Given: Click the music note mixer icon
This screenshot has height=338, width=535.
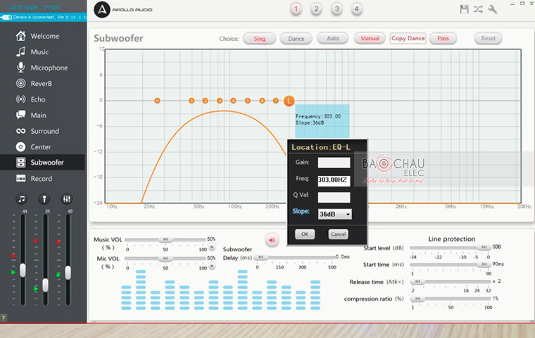Looking at the screenshot, I should pyautogui.click(x=22, y=199).
